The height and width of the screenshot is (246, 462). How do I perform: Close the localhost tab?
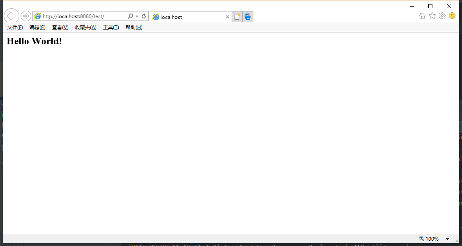[228, 17]
